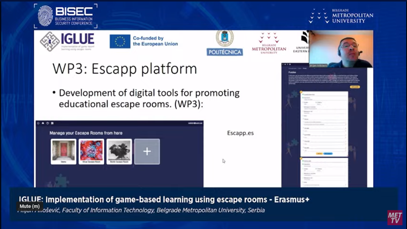This screenshot has height=229, width=407.
Task: Click the yellow add puzzle button
Action: tap(355, 87)
